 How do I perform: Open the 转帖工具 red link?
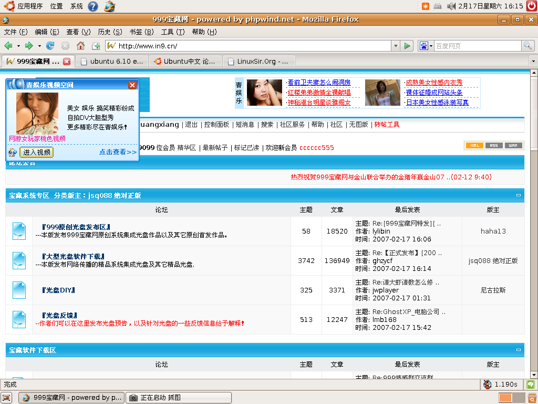[x=387, y=124]
